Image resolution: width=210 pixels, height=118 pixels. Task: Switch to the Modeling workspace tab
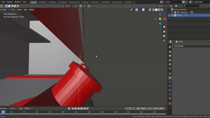pyautogui.click(x=42, y=2)
